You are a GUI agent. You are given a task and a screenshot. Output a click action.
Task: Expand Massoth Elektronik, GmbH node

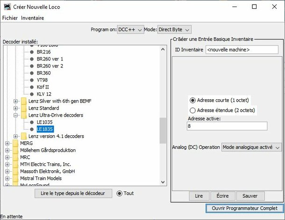7,171
